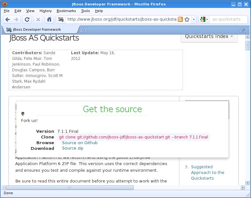Click the git clone command text
Image resolution: width=251 pixels, height=198 pixels.
click(133, 137)
